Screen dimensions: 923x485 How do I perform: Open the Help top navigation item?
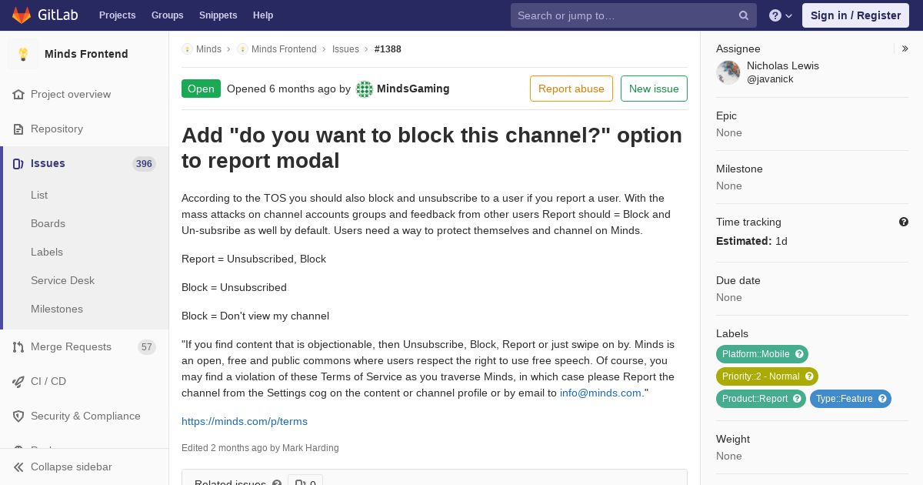[263, 15]
